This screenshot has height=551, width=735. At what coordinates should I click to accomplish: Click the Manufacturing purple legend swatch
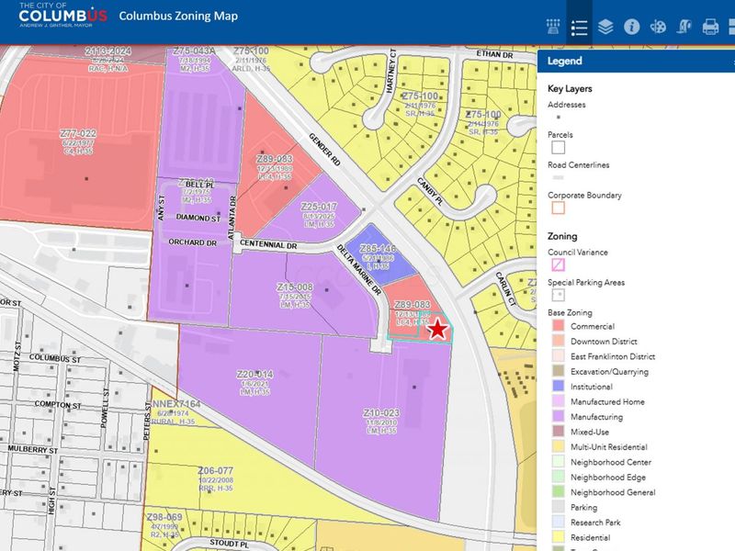tap(555, 417)
